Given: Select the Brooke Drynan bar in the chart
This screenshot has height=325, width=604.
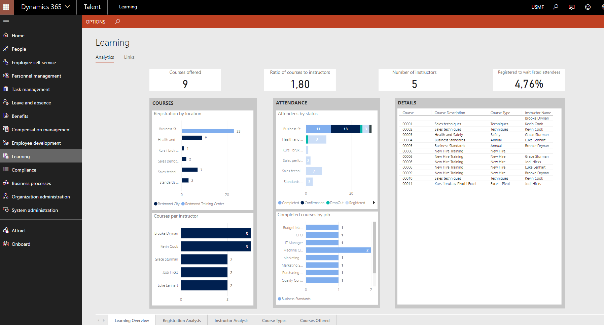Looking at the screenshot, I should click(215, 233).
